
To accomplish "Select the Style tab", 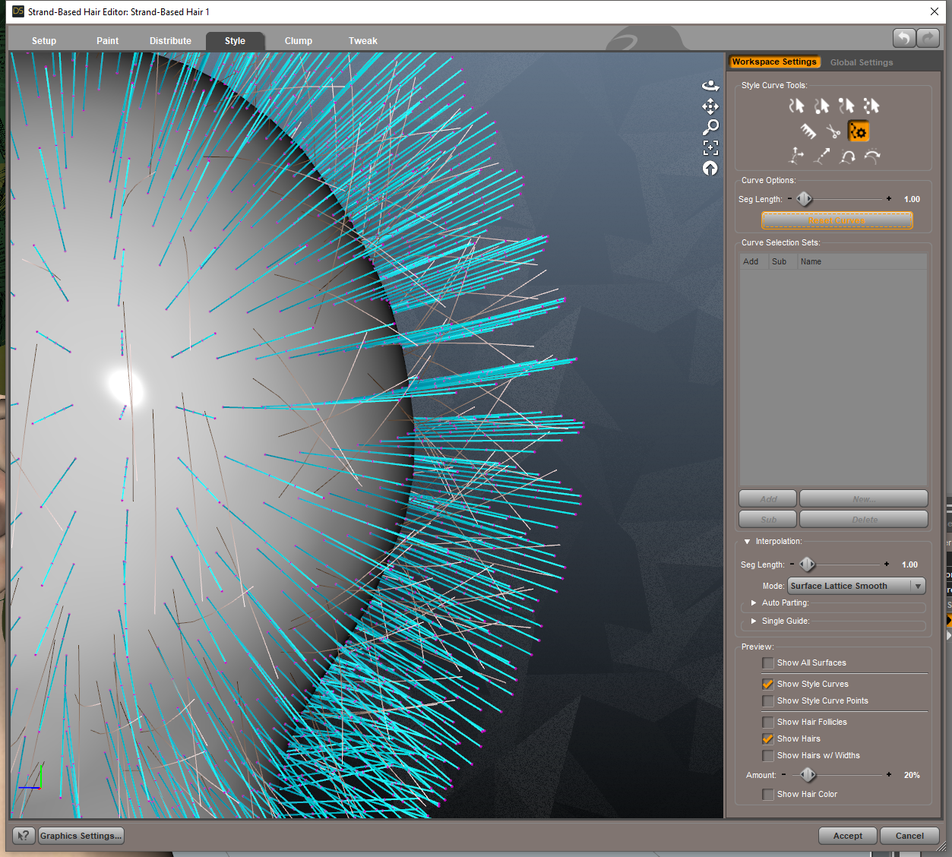I will point(235,41).
